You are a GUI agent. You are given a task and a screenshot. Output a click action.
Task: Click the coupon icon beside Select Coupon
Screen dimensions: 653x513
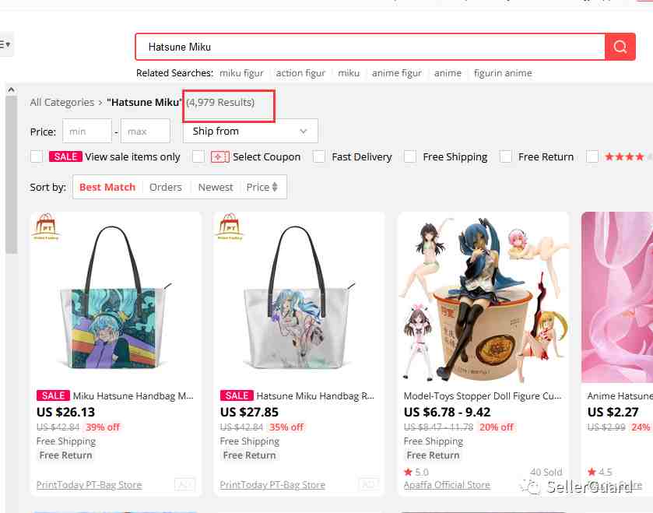pos(220,157)
